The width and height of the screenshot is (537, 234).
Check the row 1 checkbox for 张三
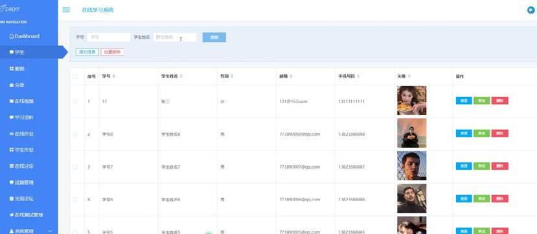pos(75,101)
